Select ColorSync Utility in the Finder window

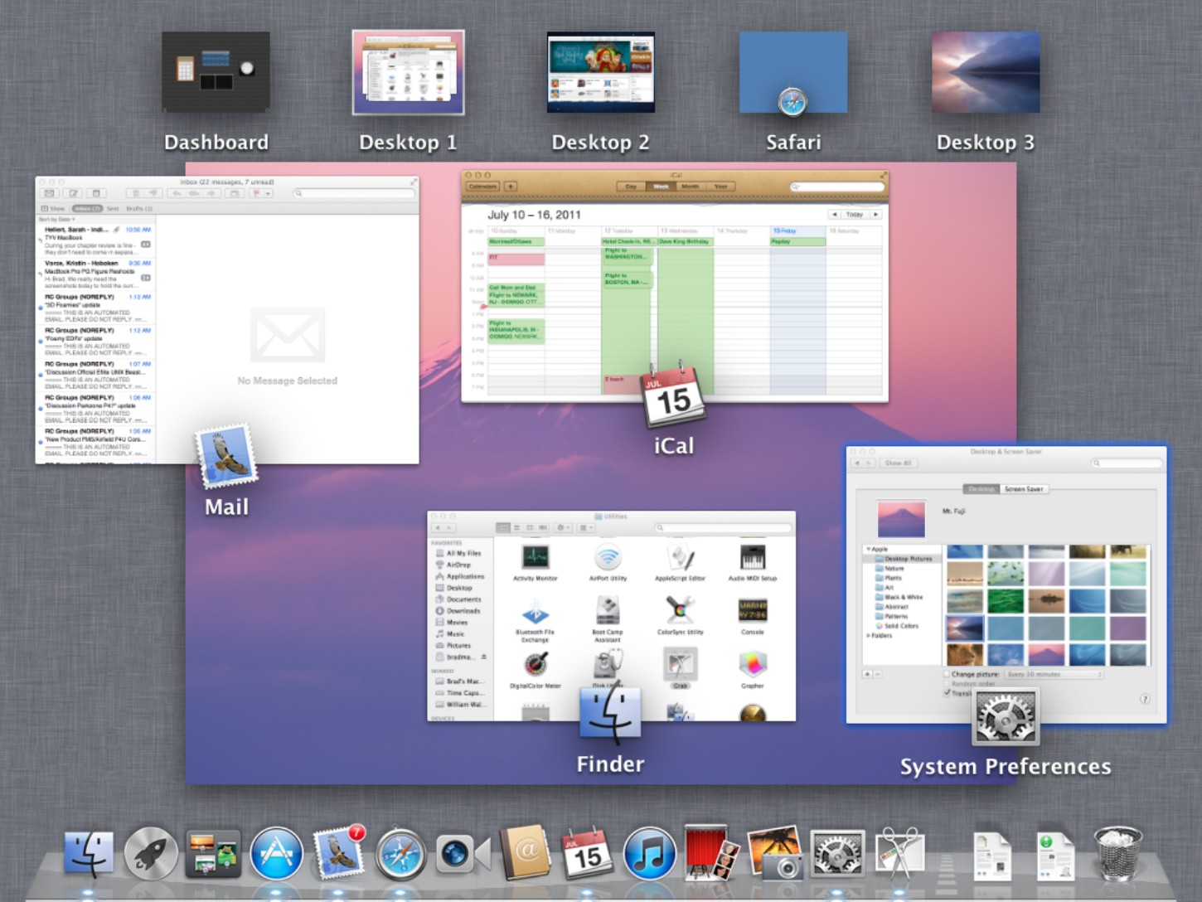[x=680, y=616]
